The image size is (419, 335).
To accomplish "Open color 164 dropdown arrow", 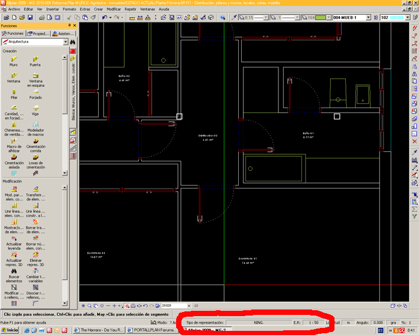I will (x=329, y=18).
